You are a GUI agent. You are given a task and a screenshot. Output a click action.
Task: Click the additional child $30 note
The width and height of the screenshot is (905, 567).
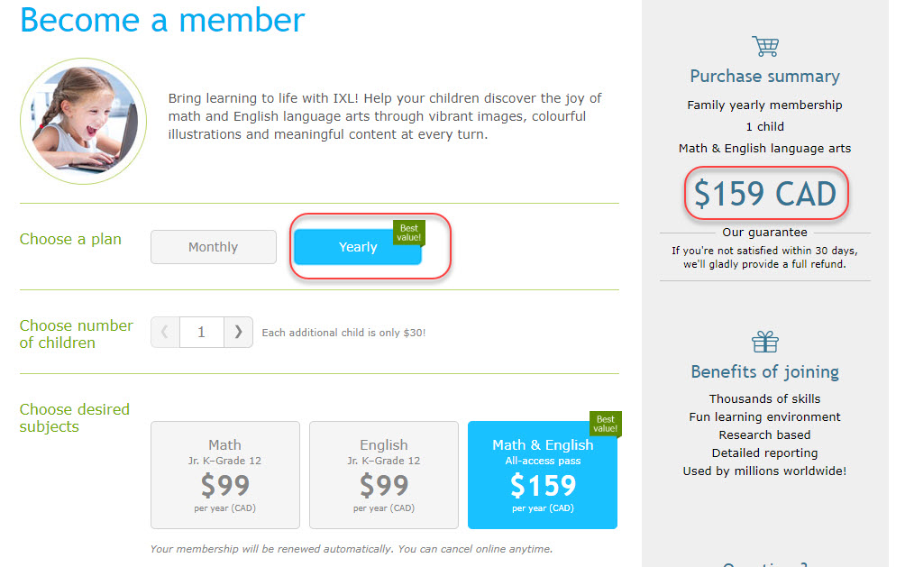343,333
